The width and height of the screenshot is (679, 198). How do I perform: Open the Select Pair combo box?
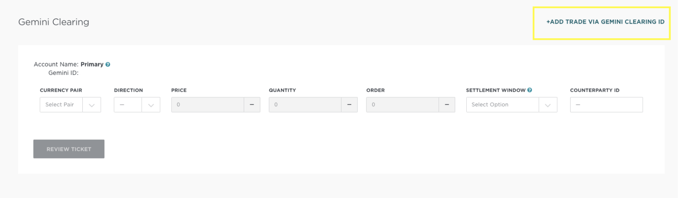[70, 105]
